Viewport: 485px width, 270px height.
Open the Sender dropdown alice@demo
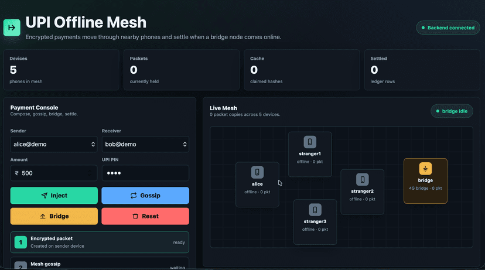[54, 144]
